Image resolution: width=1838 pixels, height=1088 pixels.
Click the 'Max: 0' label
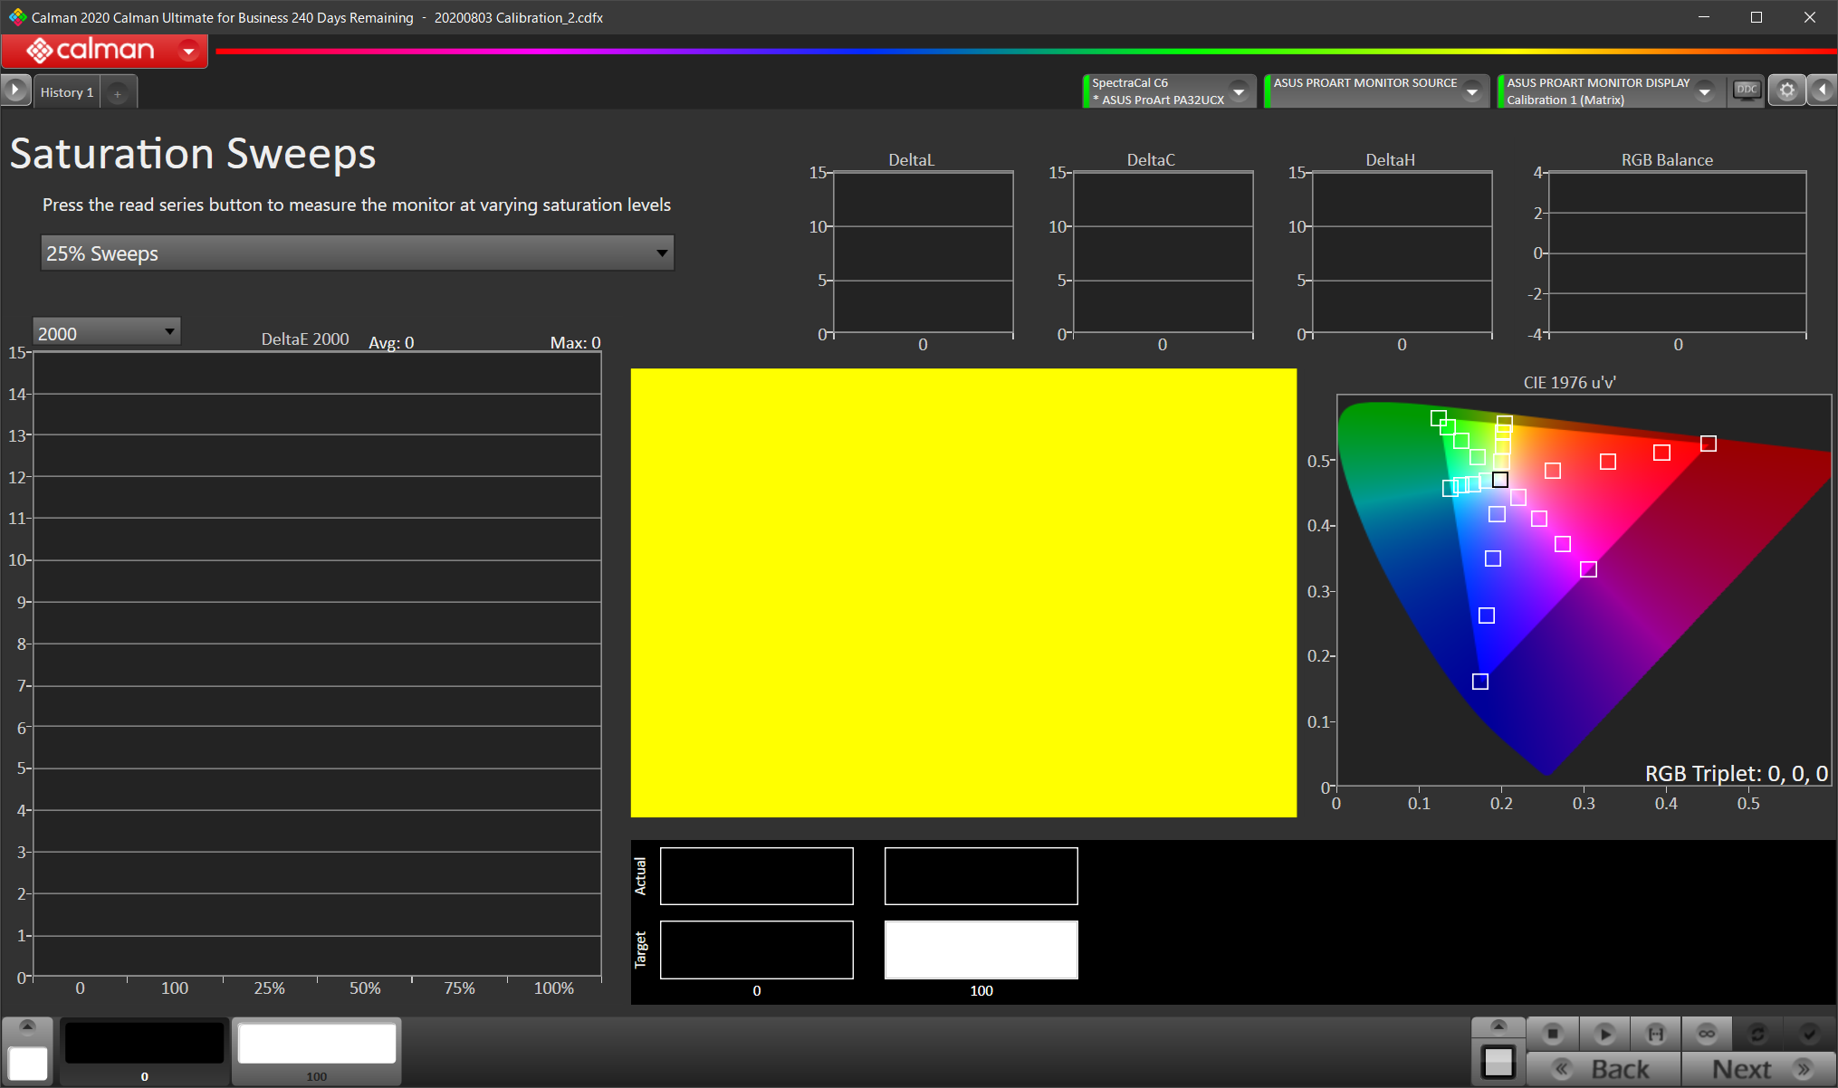[x=575, y=343]
